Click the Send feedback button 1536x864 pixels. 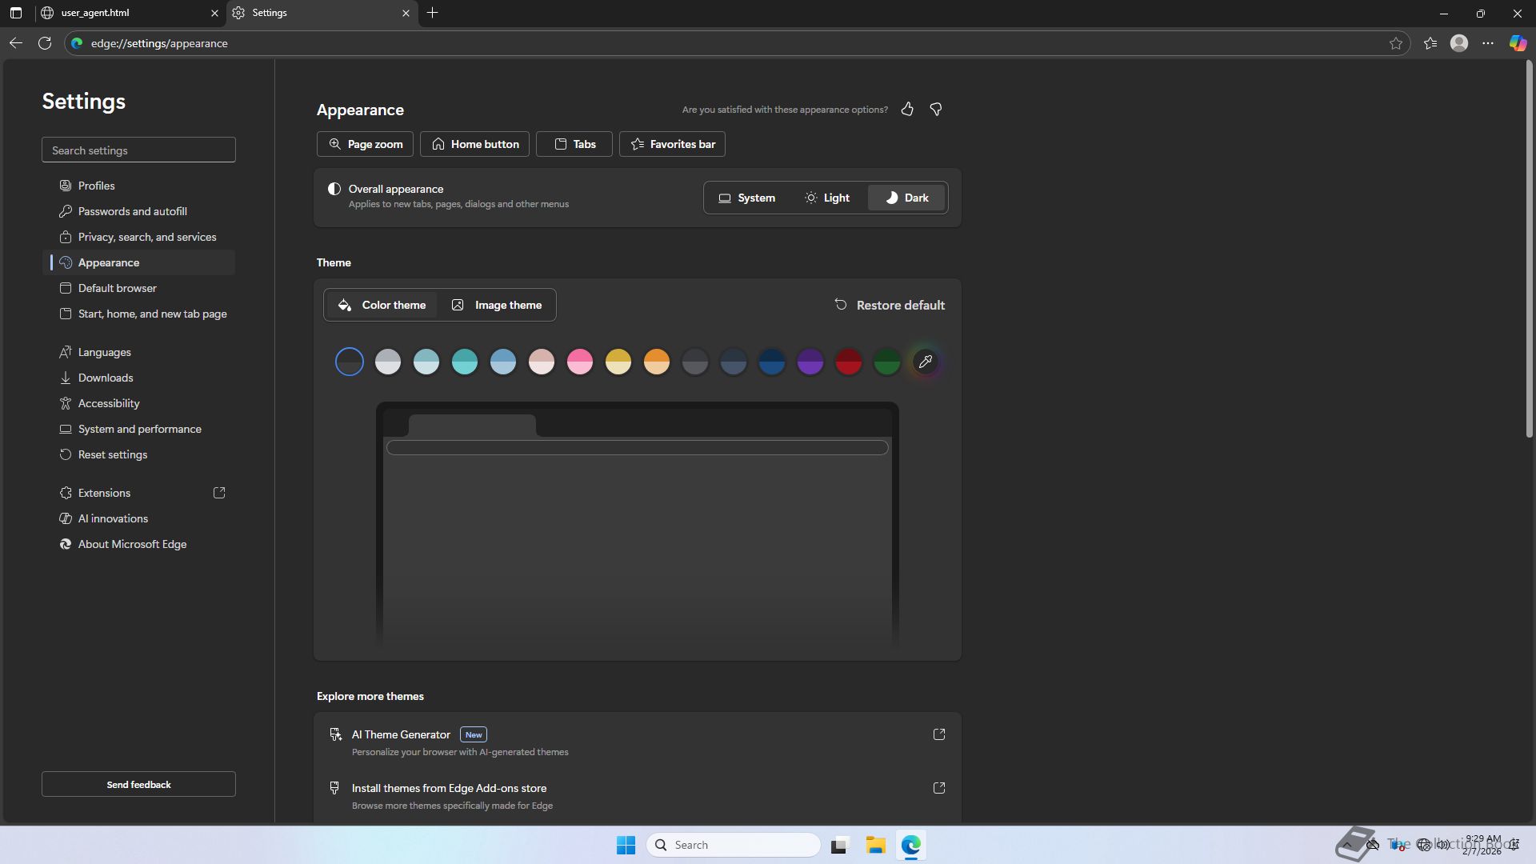[x=138, y=784]
